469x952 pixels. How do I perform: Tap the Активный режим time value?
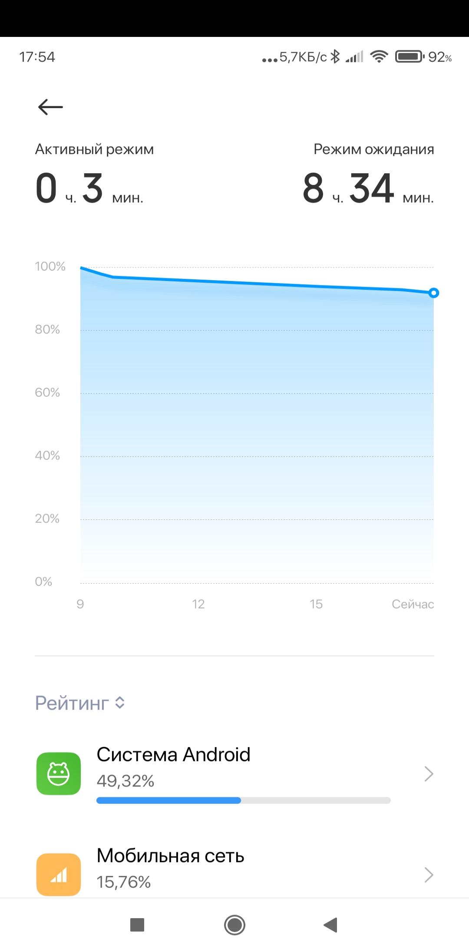click(x=89, y=189)
